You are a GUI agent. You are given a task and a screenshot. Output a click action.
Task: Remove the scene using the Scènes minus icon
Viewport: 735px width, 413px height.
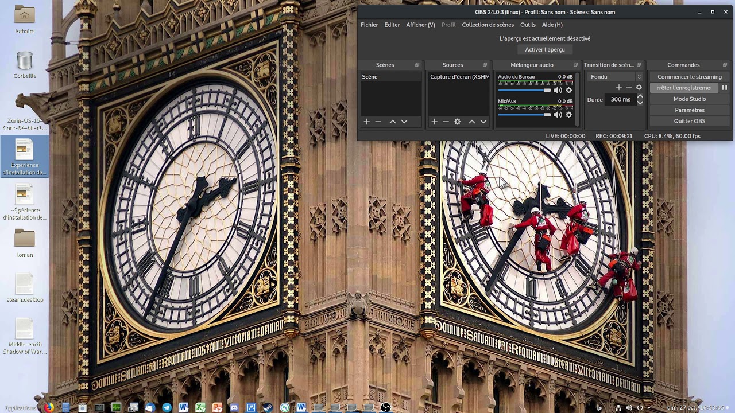click(x=378, y=122)
